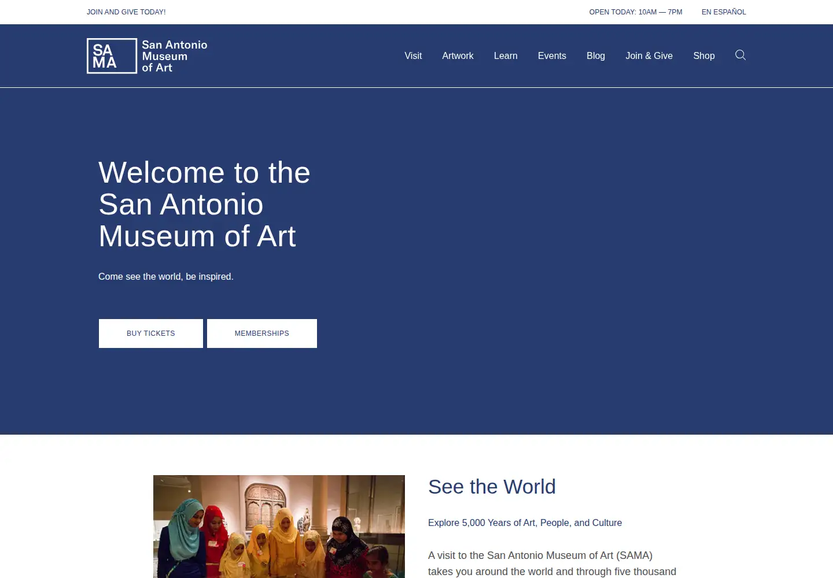Open the Visit menu
This screenshot has height=578, width=833.
[x=413, y=56]
